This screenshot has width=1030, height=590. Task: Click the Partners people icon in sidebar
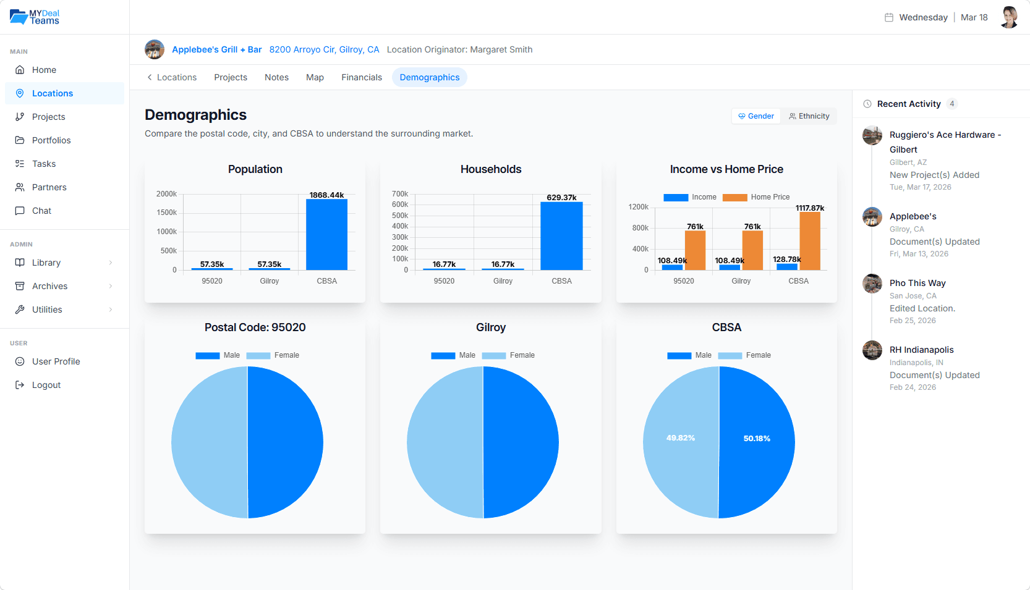point(20,187)
